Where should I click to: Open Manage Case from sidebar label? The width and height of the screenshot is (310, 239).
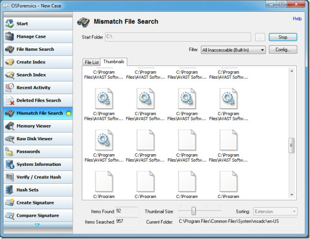coord(31,36)
